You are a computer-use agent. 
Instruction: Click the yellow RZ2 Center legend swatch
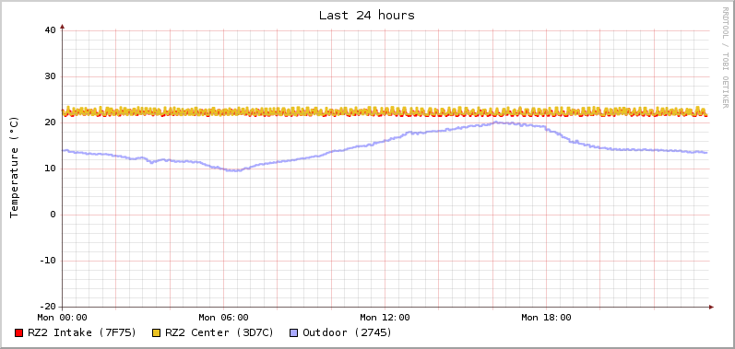coord(157,333)
